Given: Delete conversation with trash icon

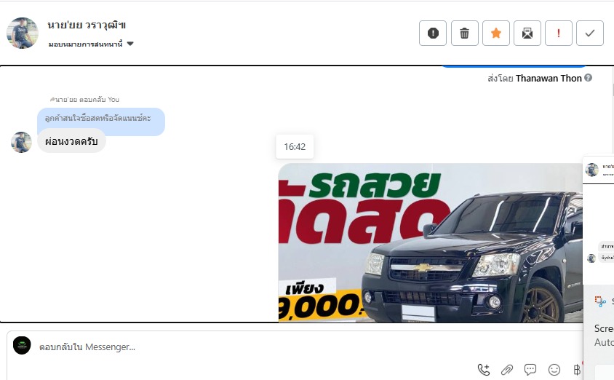Looking at the screenshot, I should [x=464, y=33].
